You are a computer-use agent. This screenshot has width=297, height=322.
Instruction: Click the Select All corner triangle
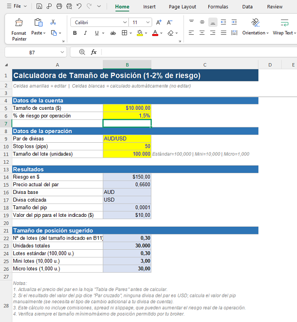coord(6,65)
